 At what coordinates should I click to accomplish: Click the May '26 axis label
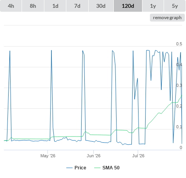tap(48, 156)
